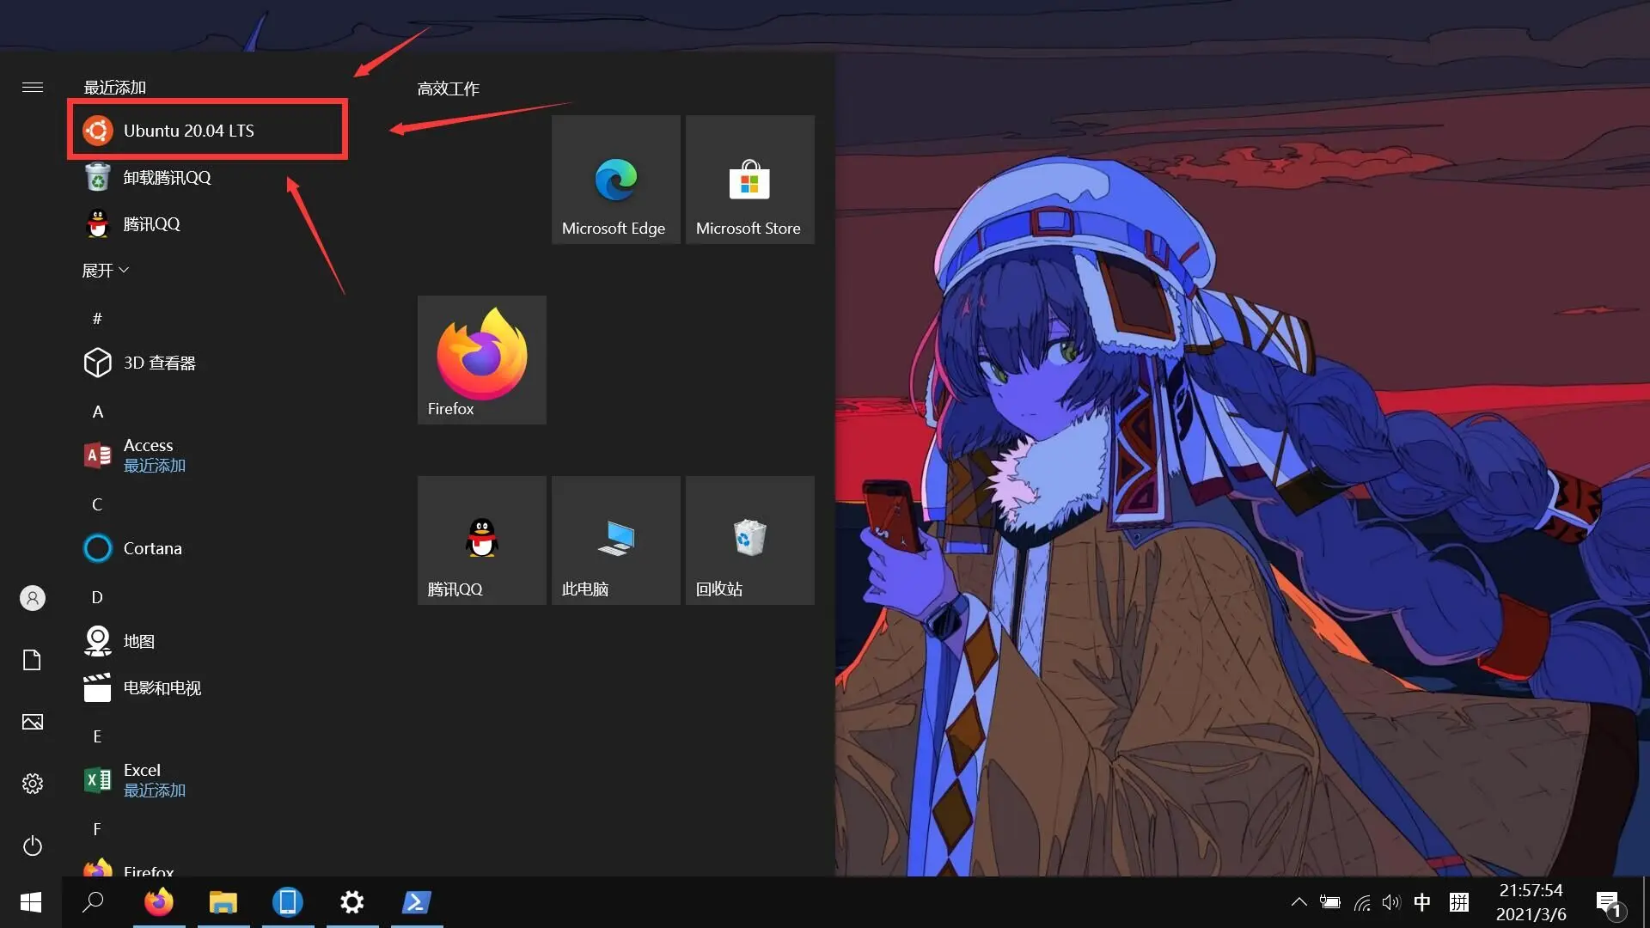
Task: Click the Windows Start button
Action: [x=31, y=902]
